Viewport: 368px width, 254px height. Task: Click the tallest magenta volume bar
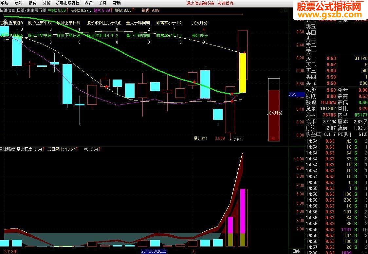pyautogui.click(x=243, y=211)
